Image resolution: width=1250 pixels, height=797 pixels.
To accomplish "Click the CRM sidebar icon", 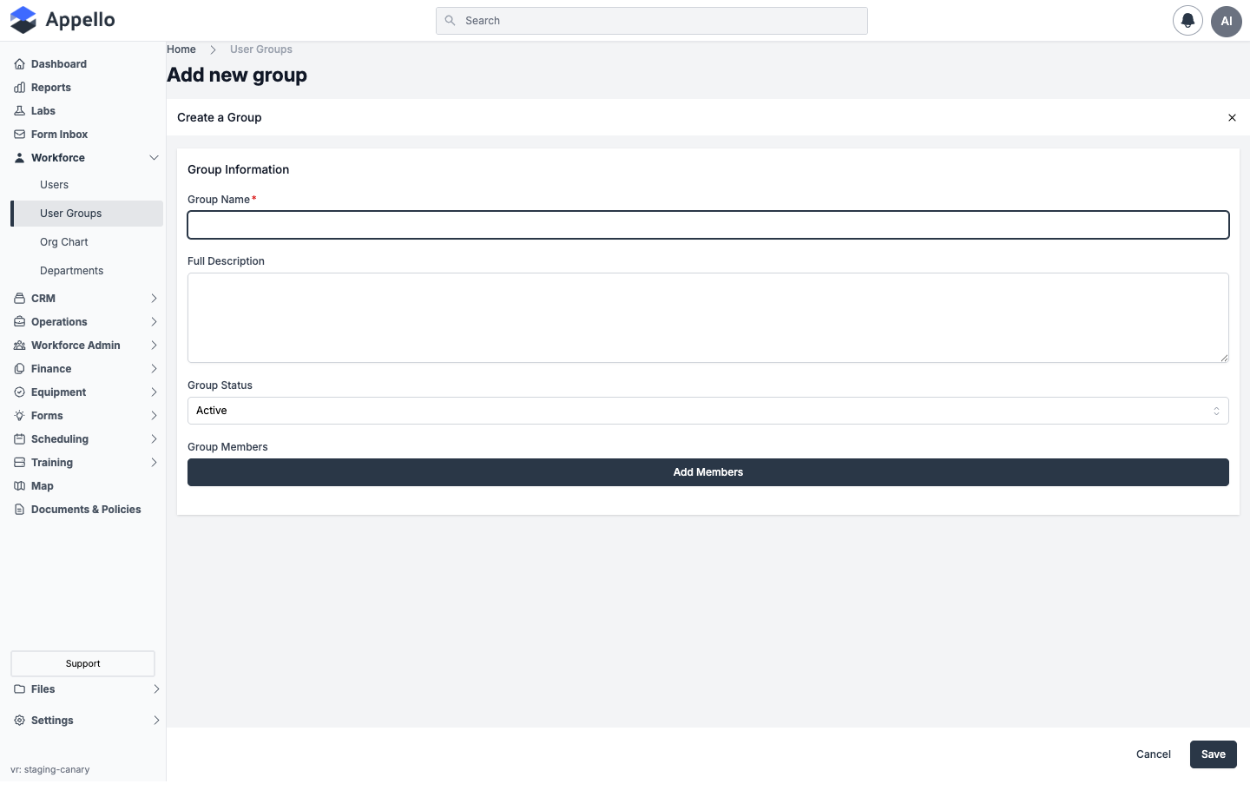I will pyautogui.click(x=19, y=299).
